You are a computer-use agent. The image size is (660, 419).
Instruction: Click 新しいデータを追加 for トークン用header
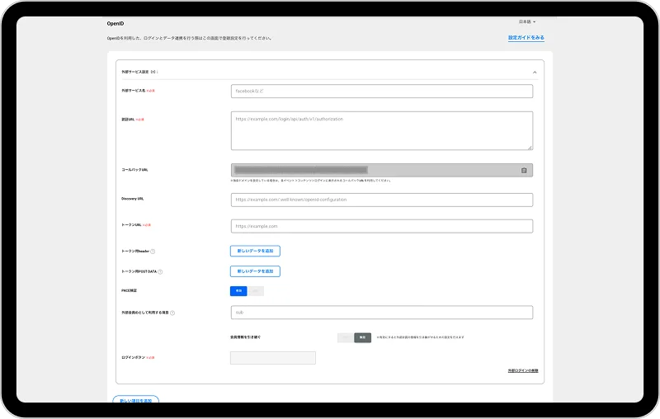(x=255, y=251)
